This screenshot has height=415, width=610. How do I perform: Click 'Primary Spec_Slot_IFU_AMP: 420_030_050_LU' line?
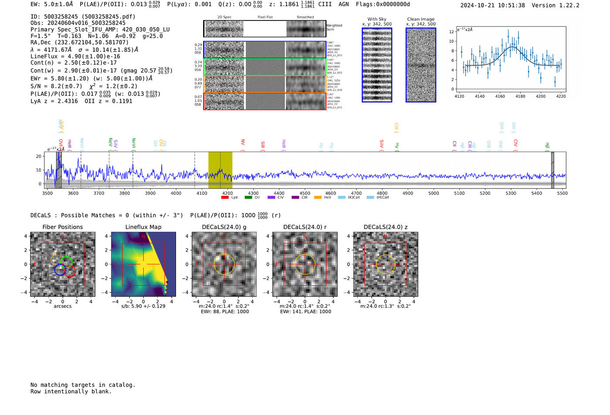100,30
